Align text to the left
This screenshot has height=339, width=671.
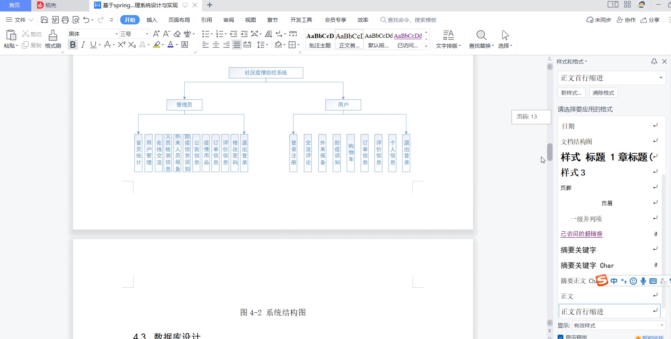[206, 45]
